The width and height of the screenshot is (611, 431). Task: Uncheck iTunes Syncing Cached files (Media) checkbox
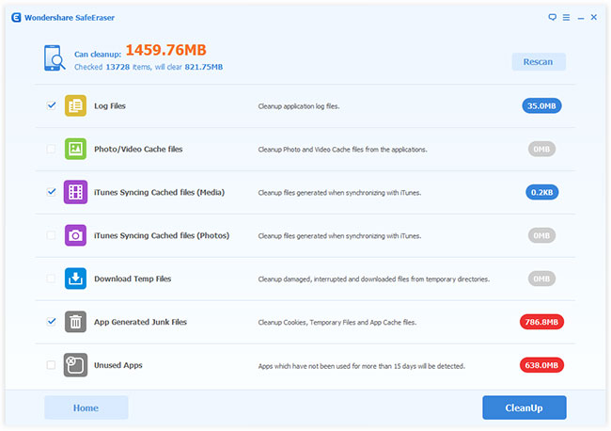51,192
